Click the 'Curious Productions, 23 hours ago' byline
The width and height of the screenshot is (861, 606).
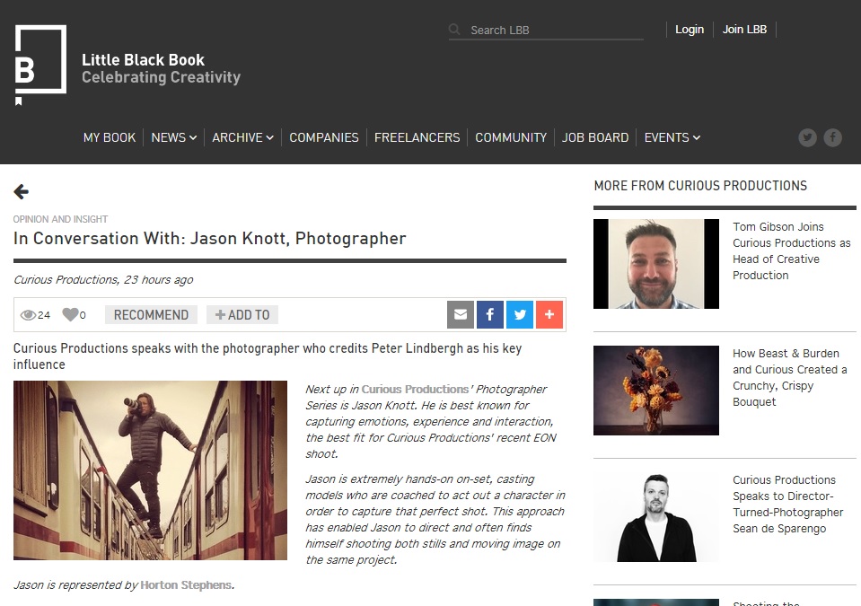tap(103, 280)
